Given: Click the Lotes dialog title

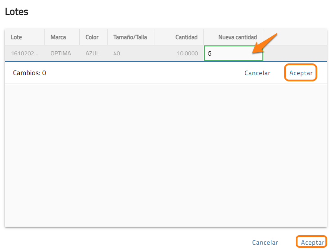Looking at the screenshot, I should click(17, 12).
